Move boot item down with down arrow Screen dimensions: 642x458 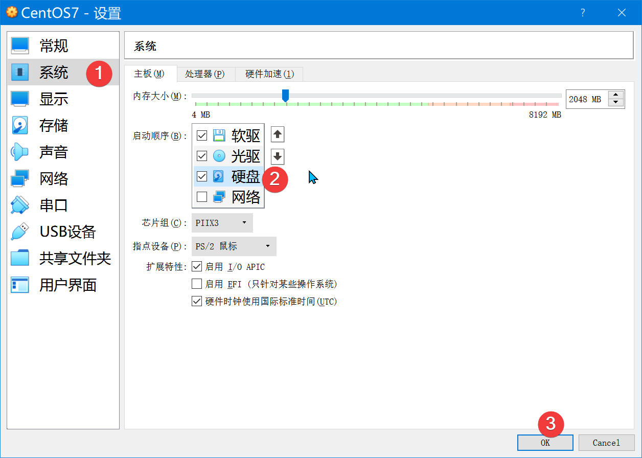click(x=278, y=156)
